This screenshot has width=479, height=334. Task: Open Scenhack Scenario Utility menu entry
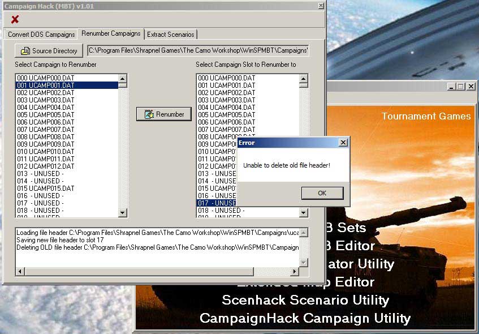(x=305, y=300)
